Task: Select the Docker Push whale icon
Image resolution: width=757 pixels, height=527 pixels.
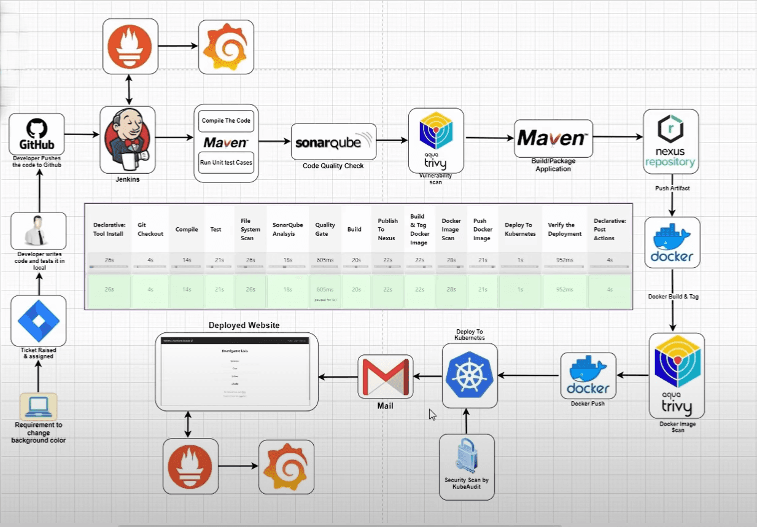Action: point(588,375)
